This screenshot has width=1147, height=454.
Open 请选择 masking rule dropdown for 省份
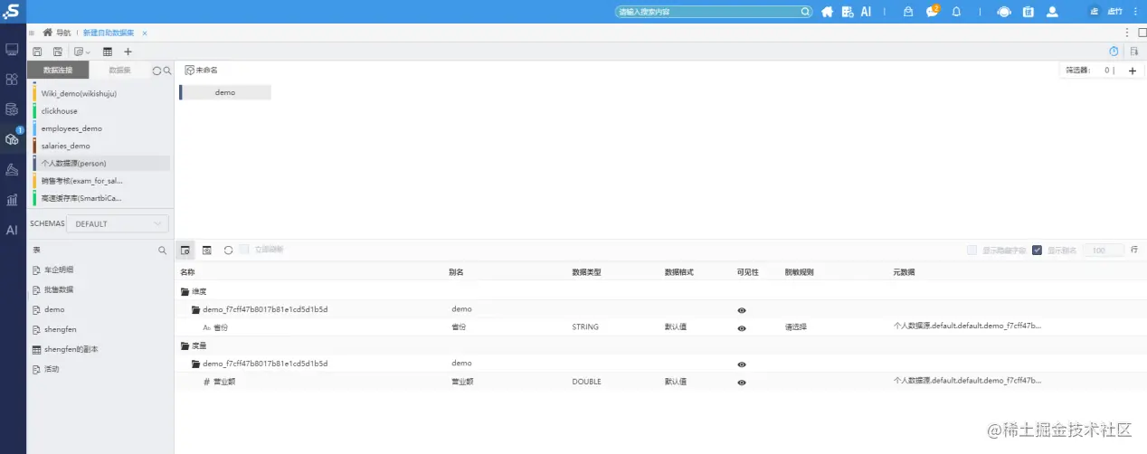point(795,327)
